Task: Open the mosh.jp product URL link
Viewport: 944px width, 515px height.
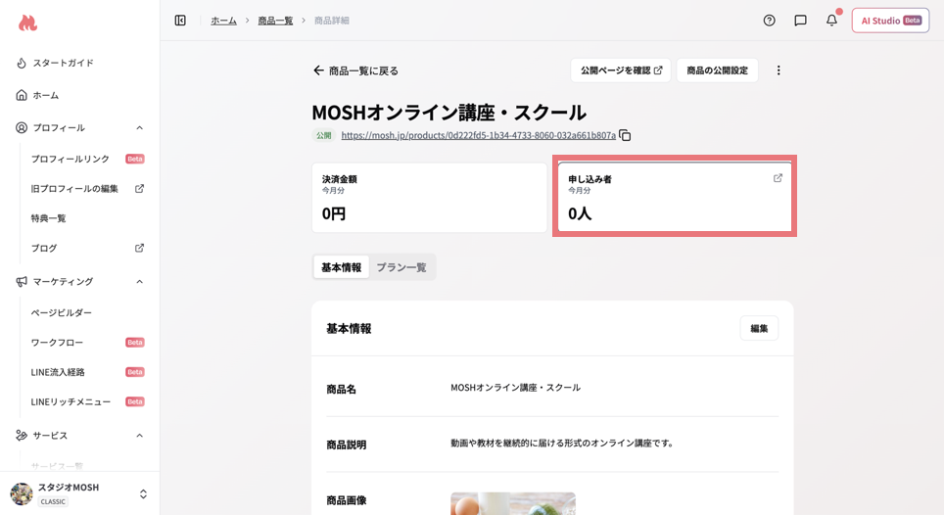Action: coord(478,135)
